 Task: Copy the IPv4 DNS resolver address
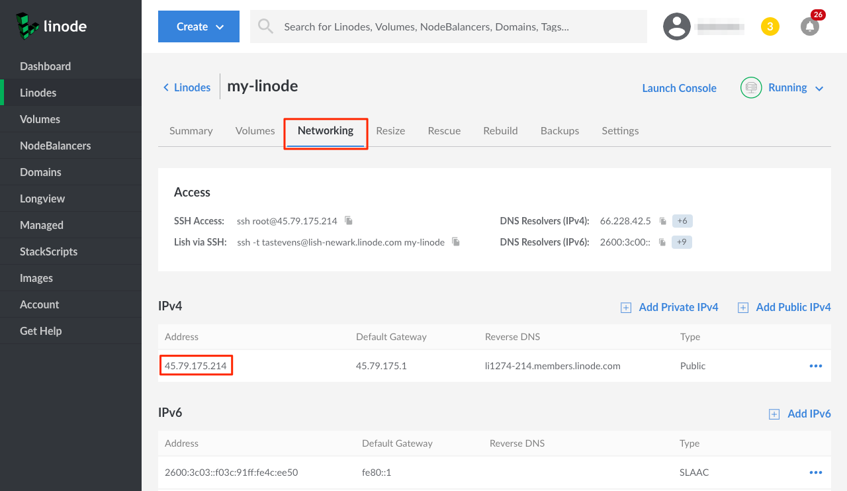point(662,221)
